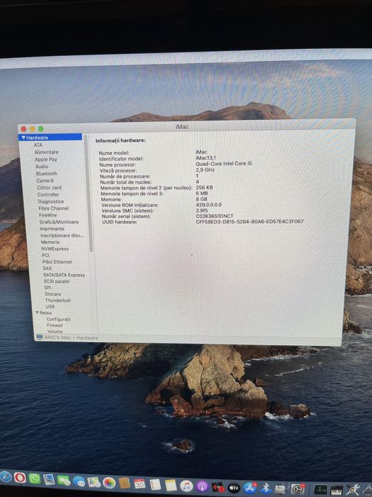
Task: Open Notes app in the dock
Action: click(171, 485)
